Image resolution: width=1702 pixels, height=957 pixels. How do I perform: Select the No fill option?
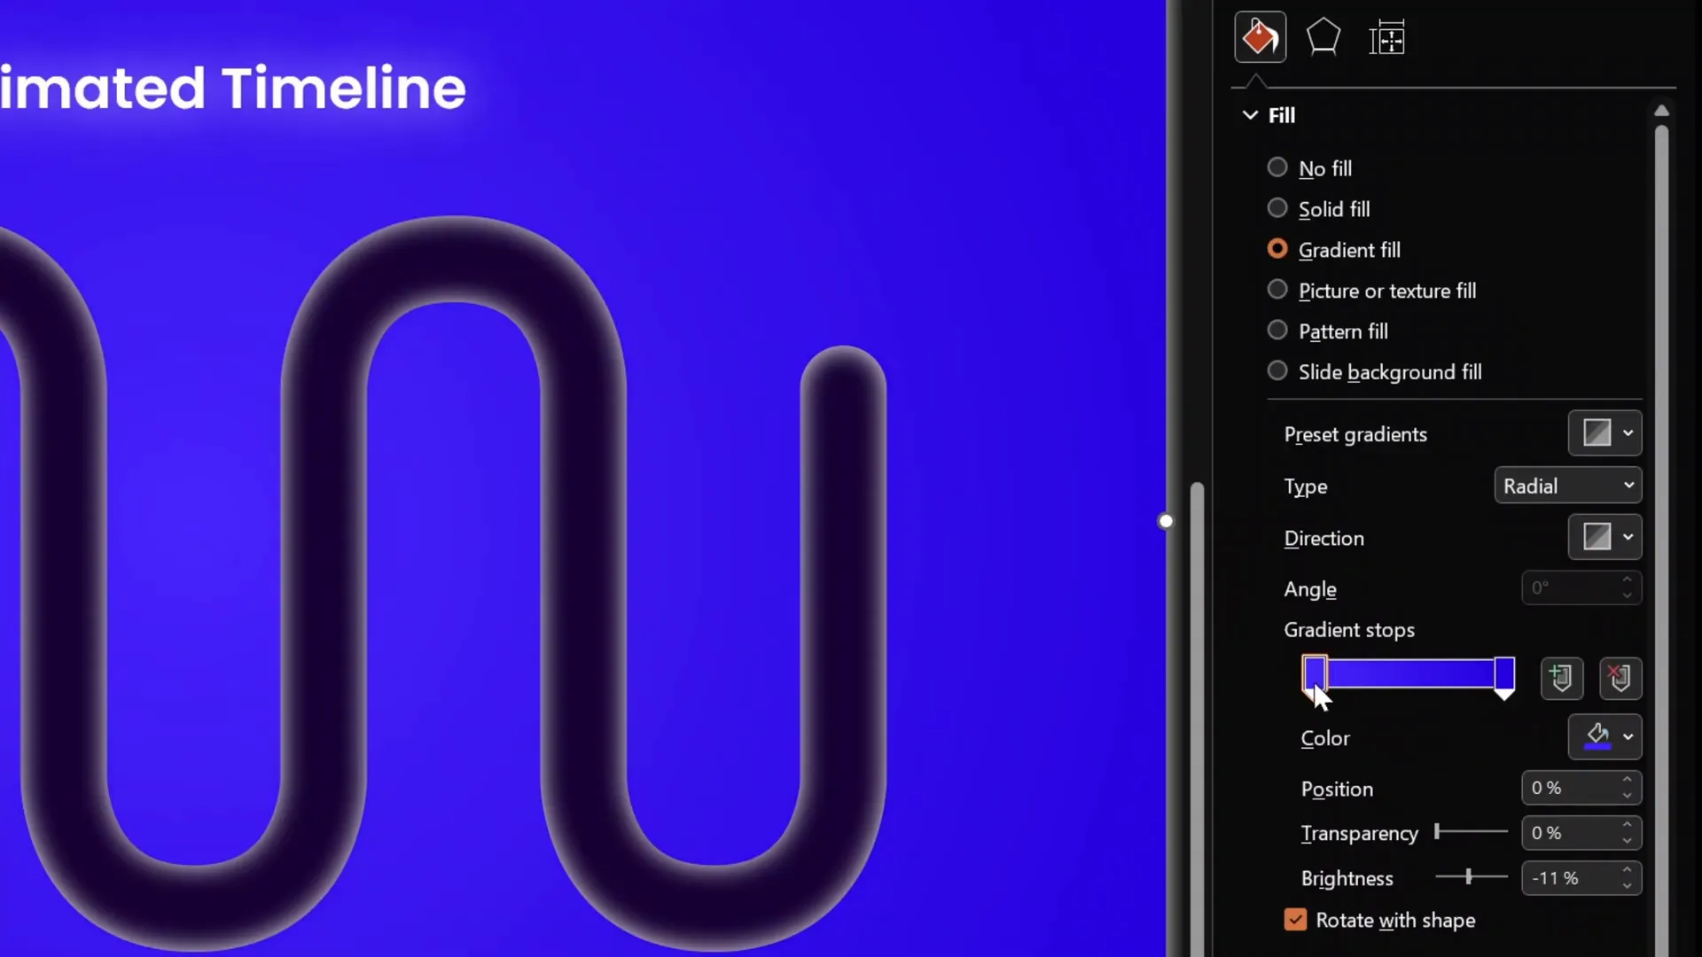[1277, 167]
